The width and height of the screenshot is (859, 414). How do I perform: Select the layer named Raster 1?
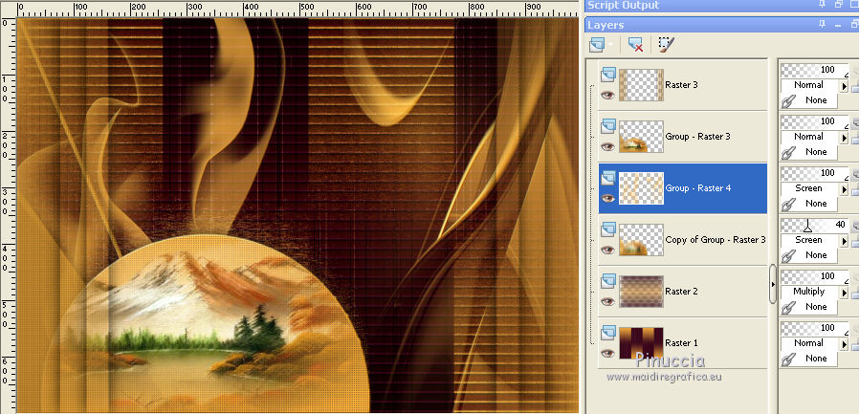pos(681,343)
